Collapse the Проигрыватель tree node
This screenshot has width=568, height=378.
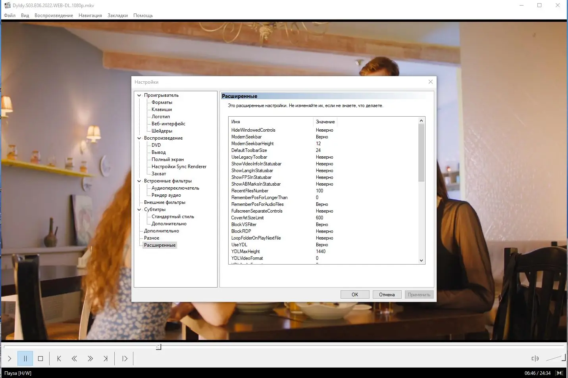coord(139,95)
